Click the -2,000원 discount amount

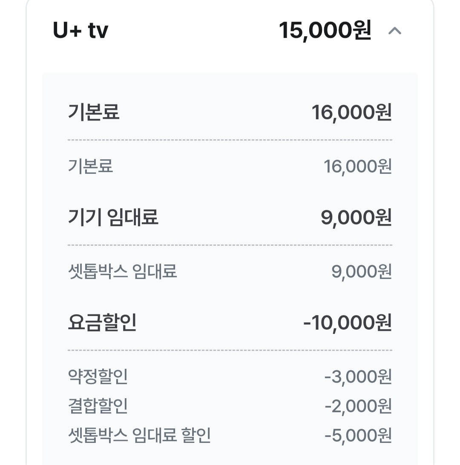(358, 407)
